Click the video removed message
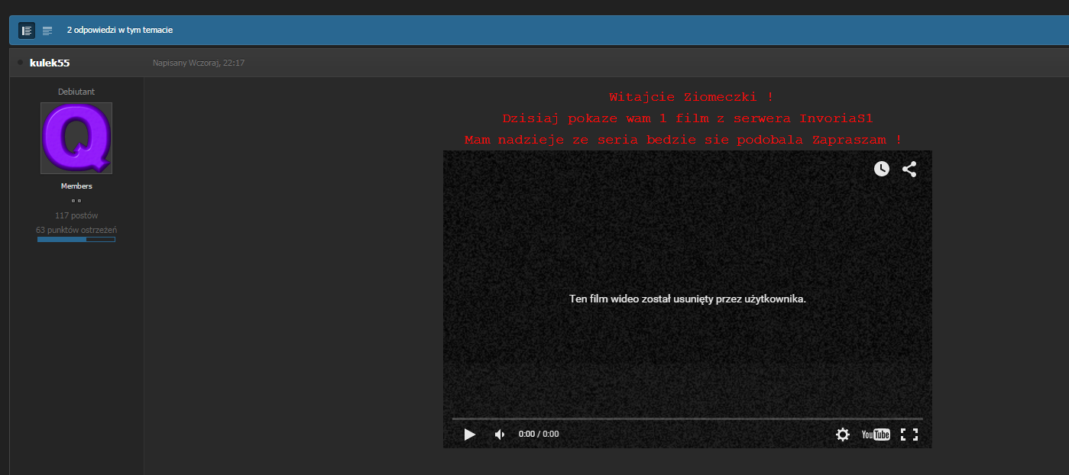 (x=688, y=299)
